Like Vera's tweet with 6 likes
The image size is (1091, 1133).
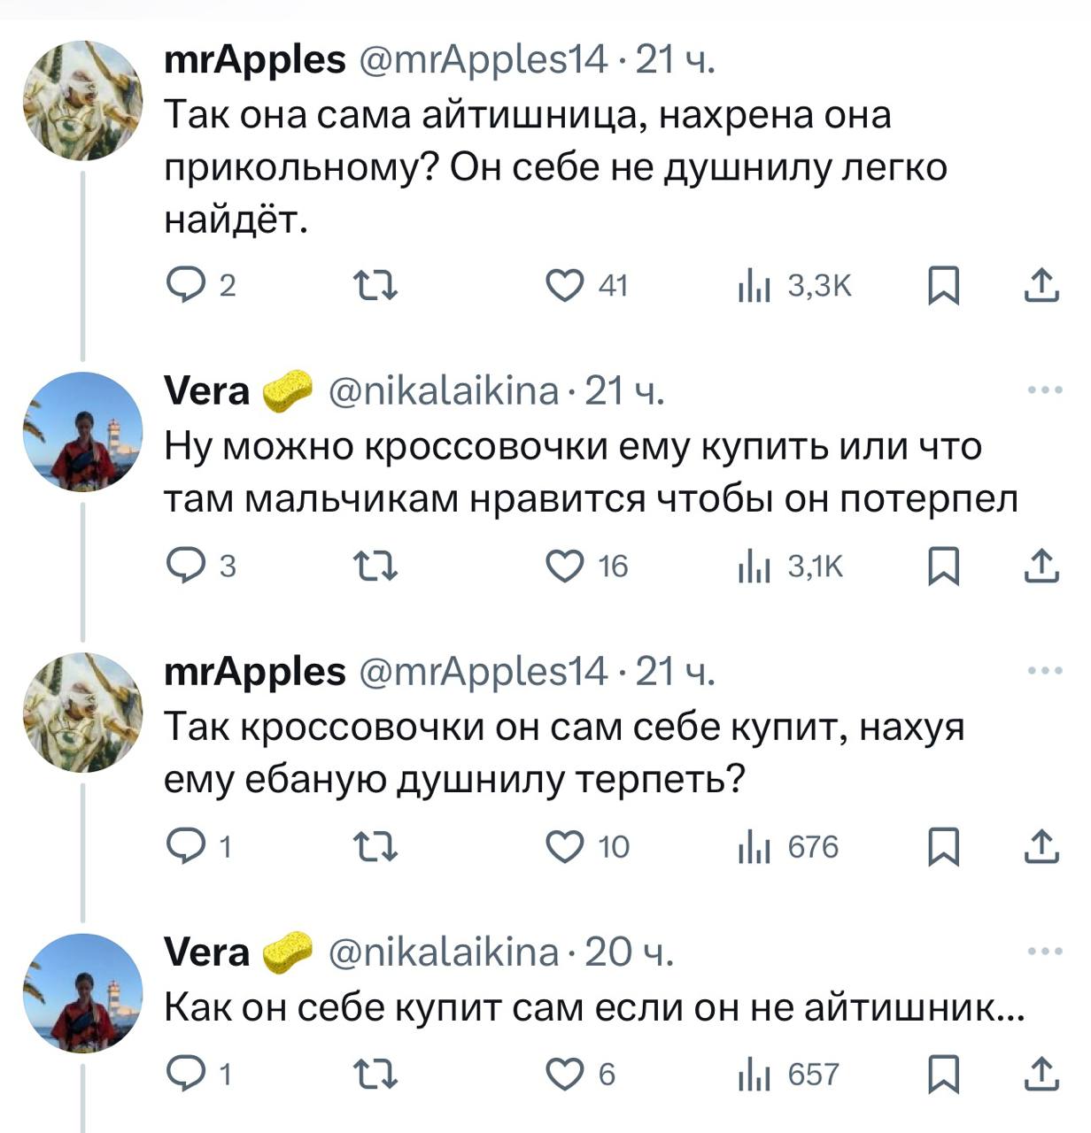click(565, 1075)
